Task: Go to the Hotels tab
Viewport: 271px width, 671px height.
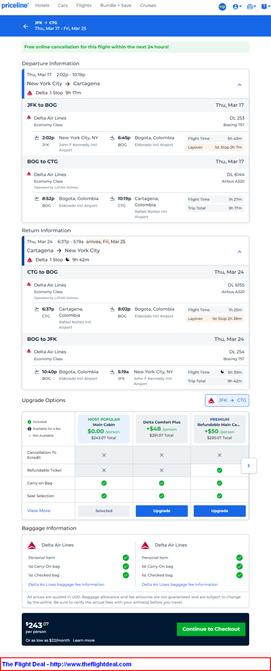Action: [42, 5]
